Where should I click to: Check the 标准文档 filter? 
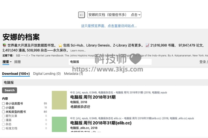(x=3, y=128)
